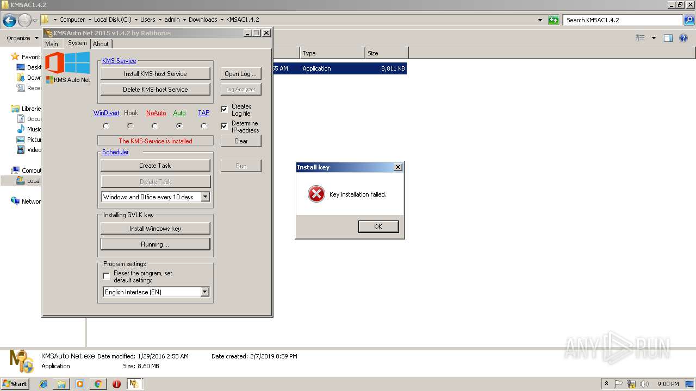Viewport: 696px width, 391px height.
Task: Click the network tray icon
Action: tap(631, 384)
